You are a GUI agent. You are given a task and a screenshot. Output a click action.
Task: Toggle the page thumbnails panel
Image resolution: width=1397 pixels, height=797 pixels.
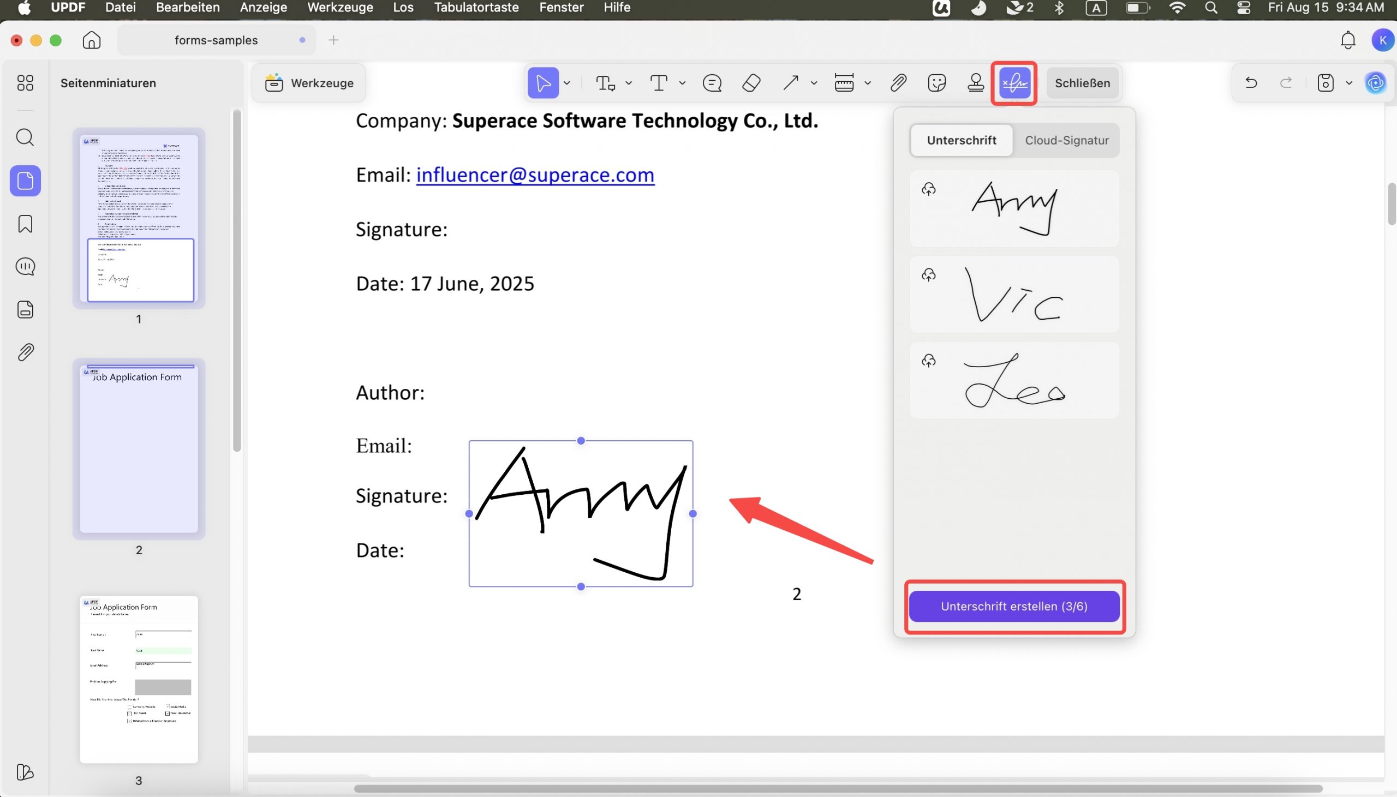(x=25, y=181)
